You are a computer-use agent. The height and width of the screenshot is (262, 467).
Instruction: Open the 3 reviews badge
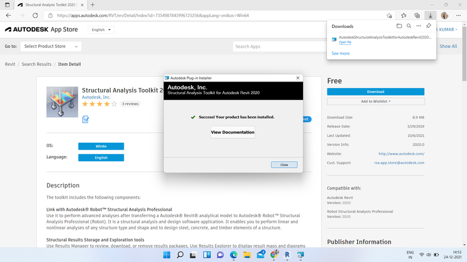(130, 104)
